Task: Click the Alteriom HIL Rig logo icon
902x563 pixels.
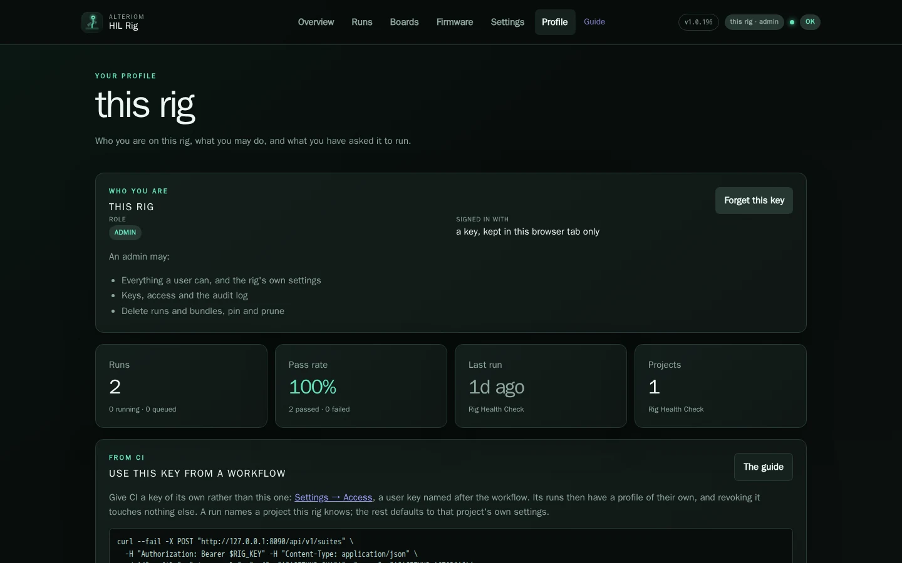Action: [92, 22]
